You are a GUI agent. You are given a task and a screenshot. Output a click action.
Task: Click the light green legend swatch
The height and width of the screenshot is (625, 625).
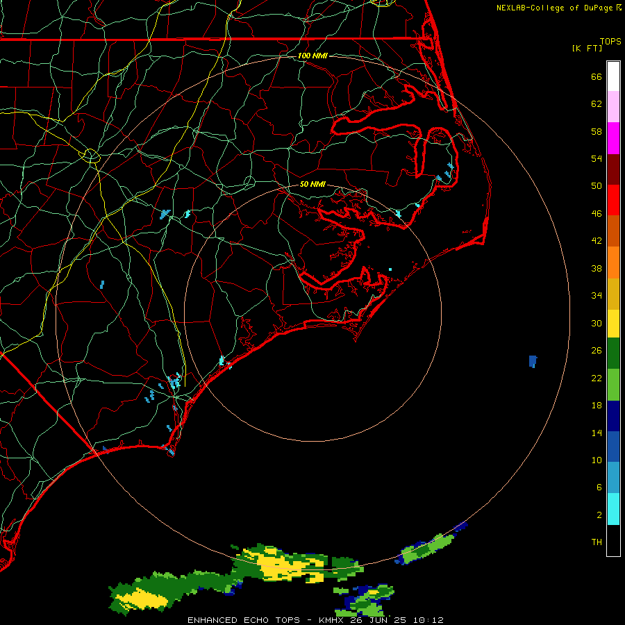coord(613,385)
